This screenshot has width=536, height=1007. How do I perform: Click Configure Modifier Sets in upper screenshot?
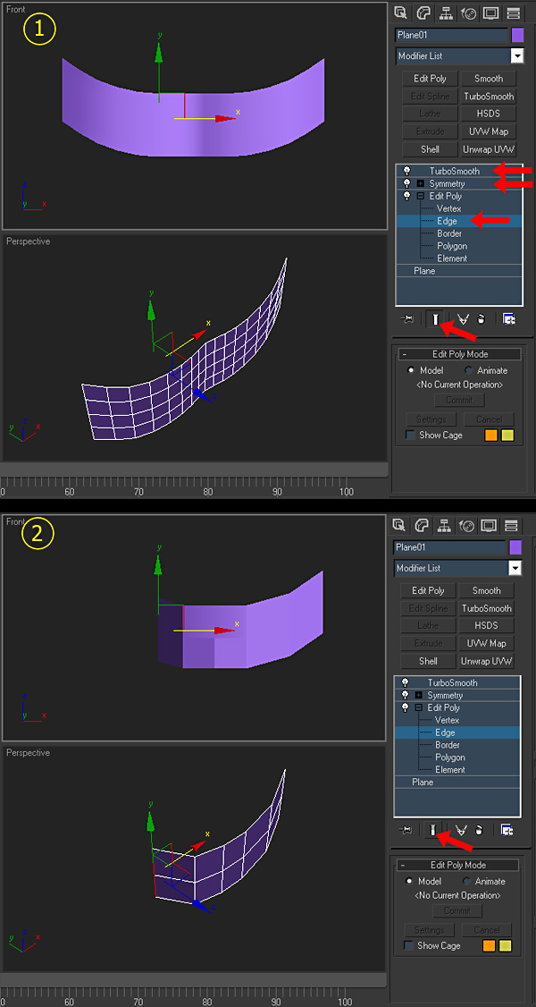point(509,319)
